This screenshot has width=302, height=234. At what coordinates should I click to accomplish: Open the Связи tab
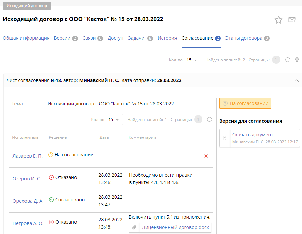pos(93,38)
